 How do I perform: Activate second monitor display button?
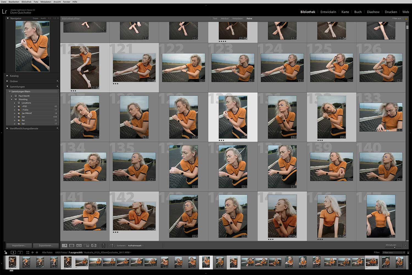[20, 252]
